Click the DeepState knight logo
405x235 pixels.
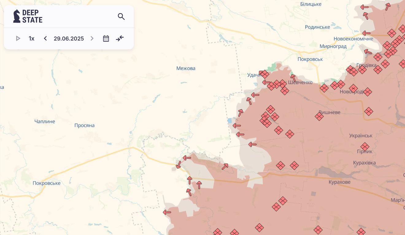(17, 16)
